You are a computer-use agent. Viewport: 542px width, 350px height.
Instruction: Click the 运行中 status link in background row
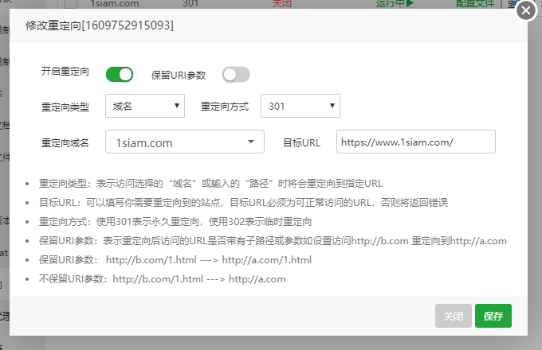[395, 4]
